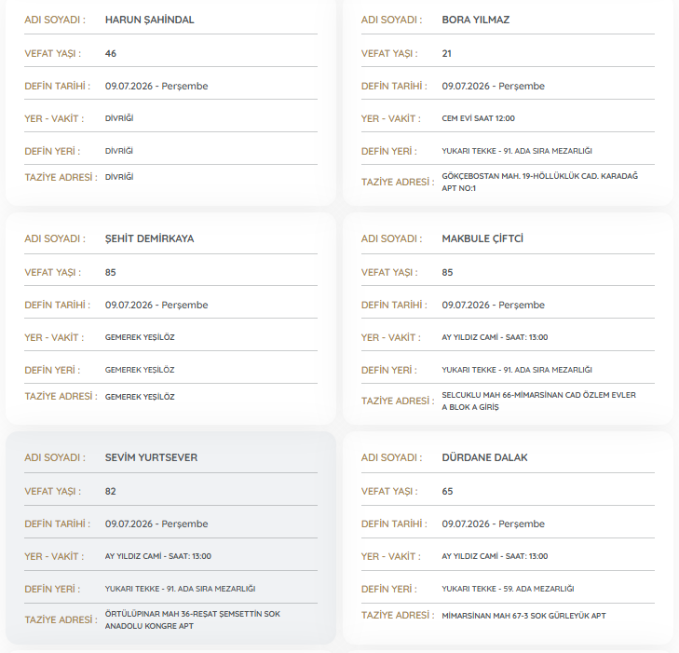The height and width of the screenshot is (653, 679).
Task: Click GEMEREK YEŞİLÖZ in Yer - Vakit row
Action: [140, 337]
